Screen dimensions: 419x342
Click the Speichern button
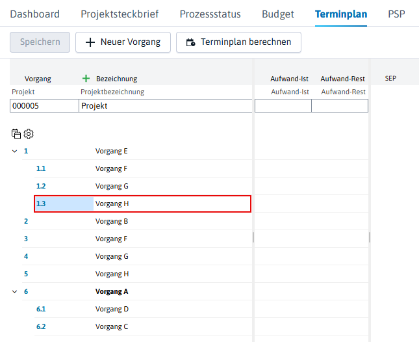tap(40, 42)
